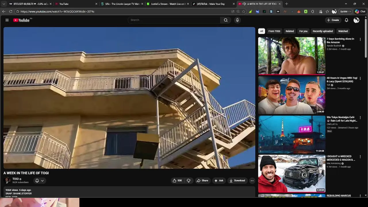Click the bright green dice extension icon
The width and height of the screenshot is (368, 207).
coord(306,11)
